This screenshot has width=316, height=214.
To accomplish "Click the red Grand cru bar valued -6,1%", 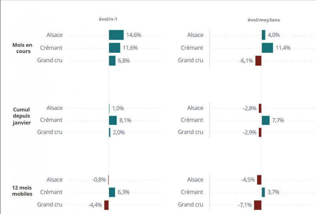I will [x=258, y=61].
